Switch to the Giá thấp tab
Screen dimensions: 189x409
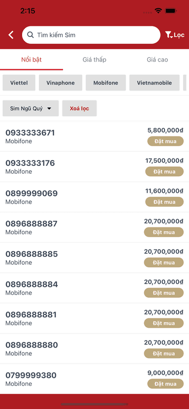pyautogui.click(x=94, y=60)
